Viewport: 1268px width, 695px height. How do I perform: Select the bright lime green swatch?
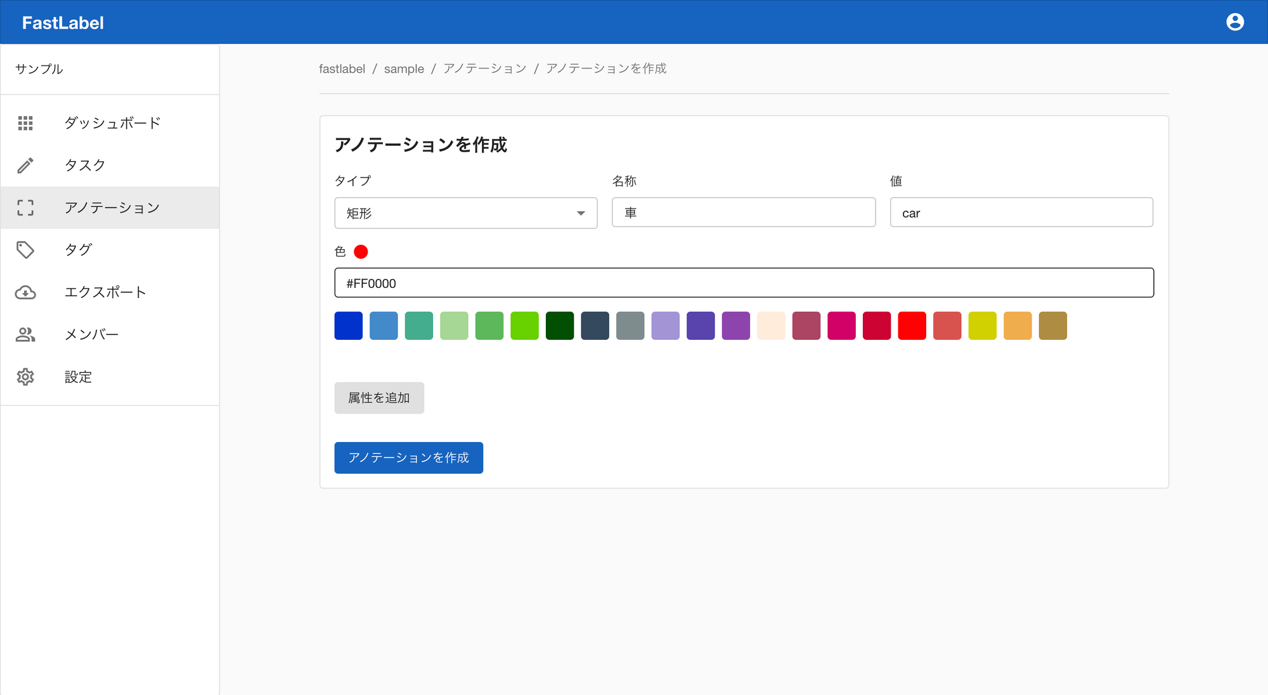coord(524,326)
